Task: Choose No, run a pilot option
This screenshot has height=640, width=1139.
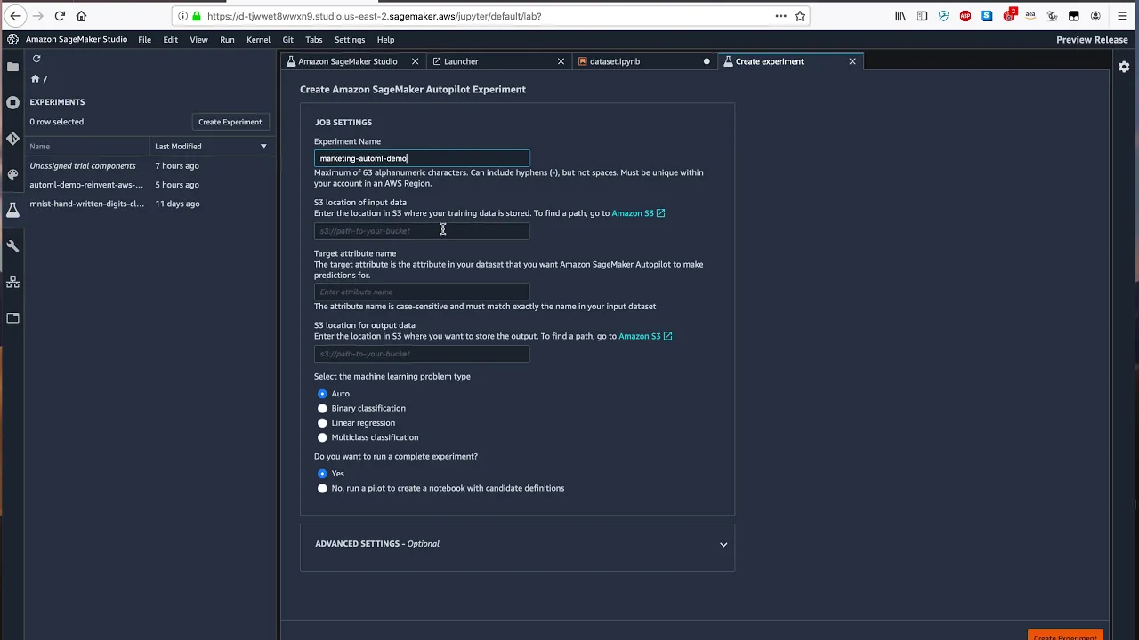Action: point(322,488)
